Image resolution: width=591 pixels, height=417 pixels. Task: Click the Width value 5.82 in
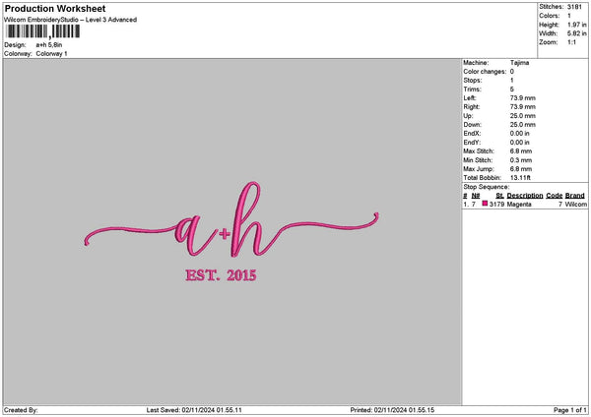(x=577, y=33)
